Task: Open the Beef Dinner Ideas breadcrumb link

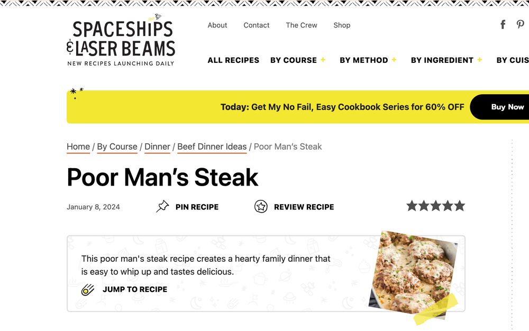Action: click(x=212, y=146)
